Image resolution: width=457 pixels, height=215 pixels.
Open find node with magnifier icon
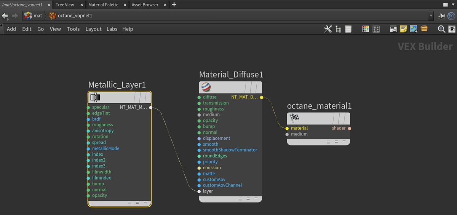[x=441, y=29]
